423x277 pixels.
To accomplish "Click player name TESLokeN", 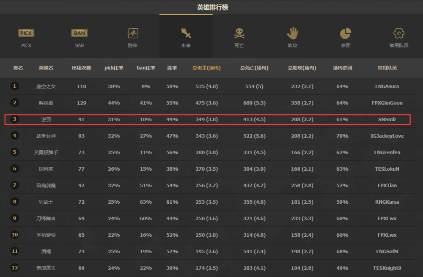I will coord(387,169).
